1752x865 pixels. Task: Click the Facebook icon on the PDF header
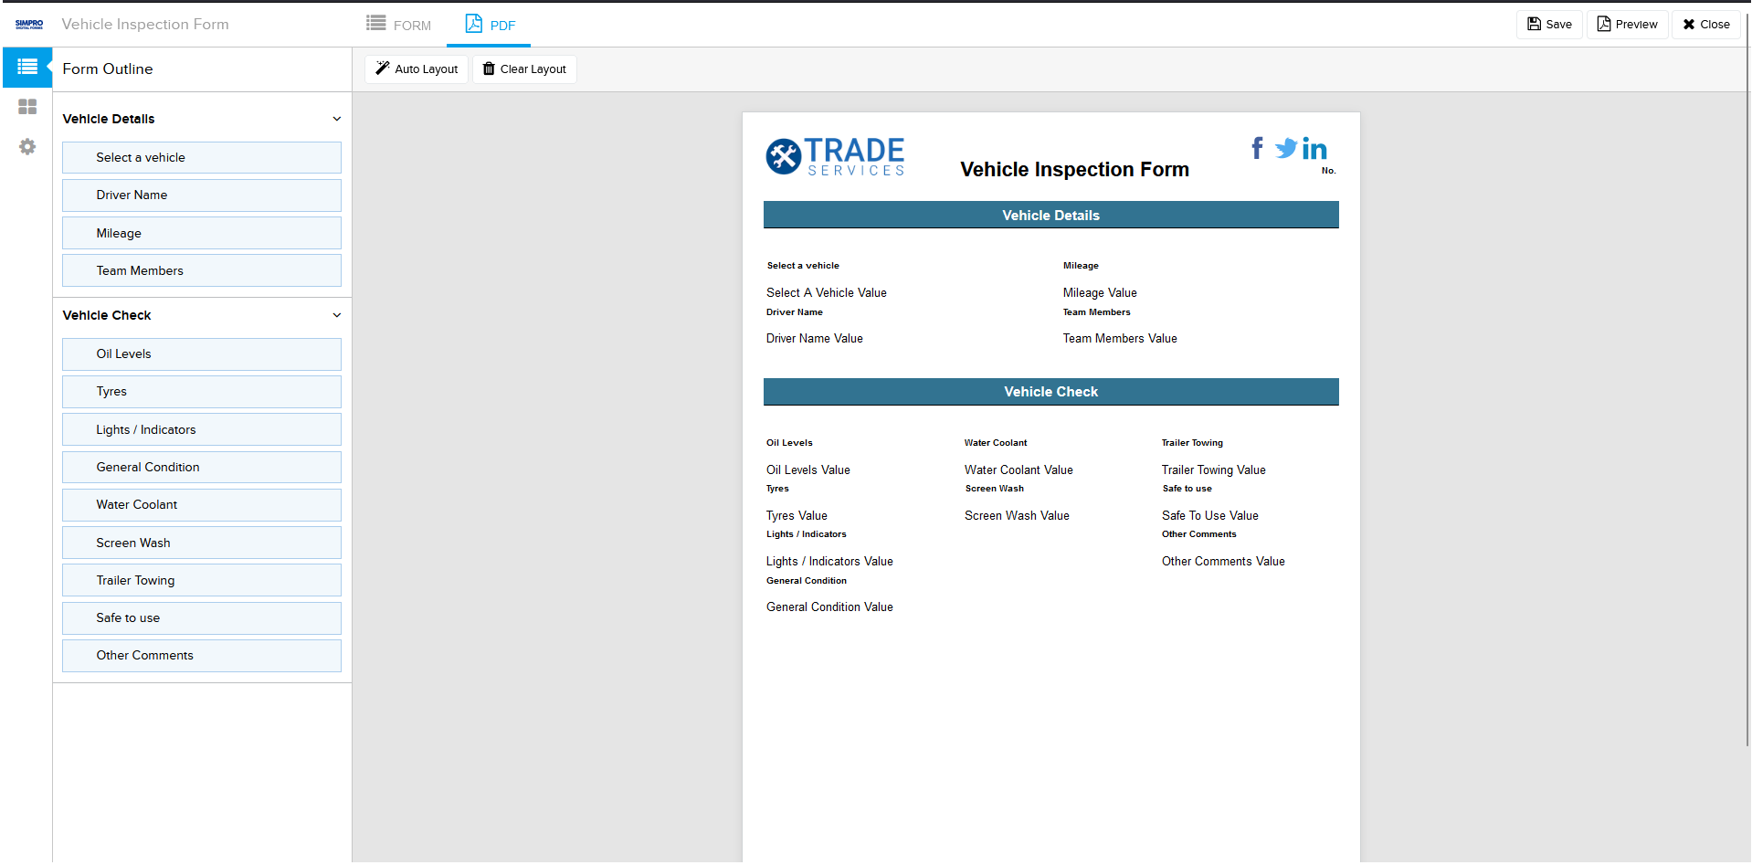(1257, 148)
